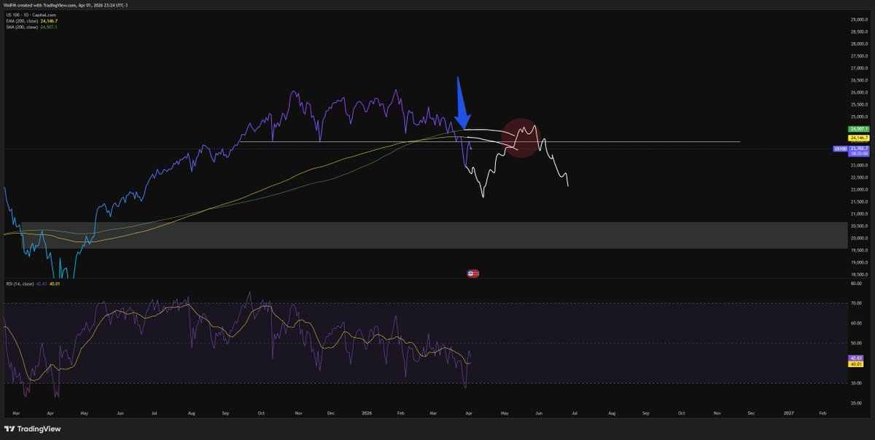This screenshot has height=440, width=875.
Task: Click the yellow EMA value 24,146.7 in the legend
Action: pyautogui.click(x=50, y=21)
